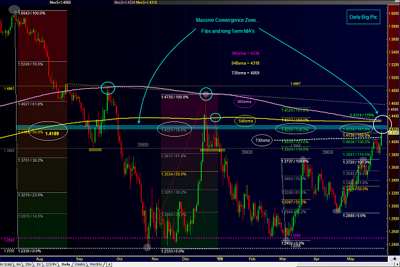Click the Apr label on time axis
Image resolution: width=400 pixels, height=267 pixels.
point(316,259)
